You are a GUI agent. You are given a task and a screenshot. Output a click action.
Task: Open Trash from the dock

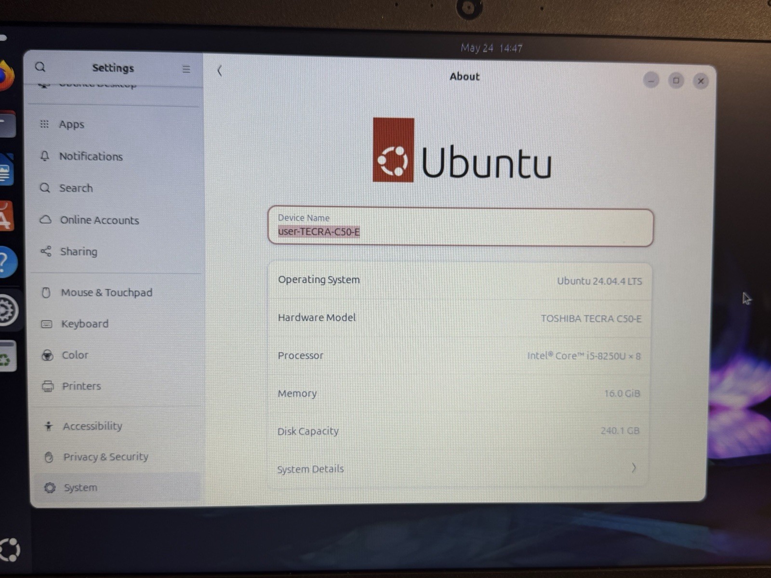point(7,356)
